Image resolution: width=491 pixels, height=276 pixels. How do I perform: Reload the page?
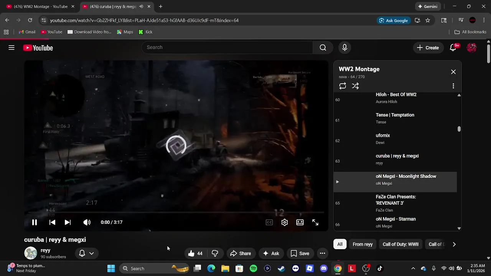coord(30,20)
